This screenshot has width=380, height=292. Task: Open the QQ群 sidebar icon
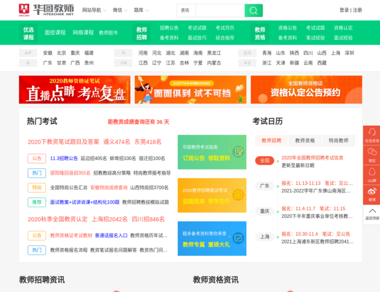point(372,175)
